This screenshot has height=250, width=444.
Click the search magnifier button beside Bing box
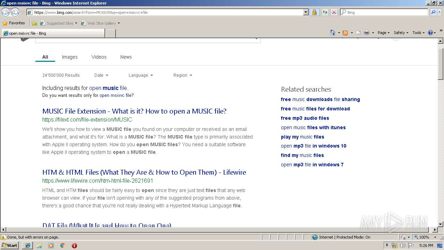pyautogui.click(x=433, y=12)
